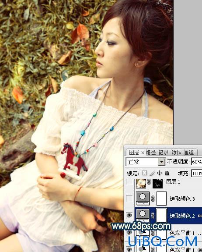Switch to the 记录 (History) tab
Viewport: 202px width, 252px height.
[x=164, y=152]
